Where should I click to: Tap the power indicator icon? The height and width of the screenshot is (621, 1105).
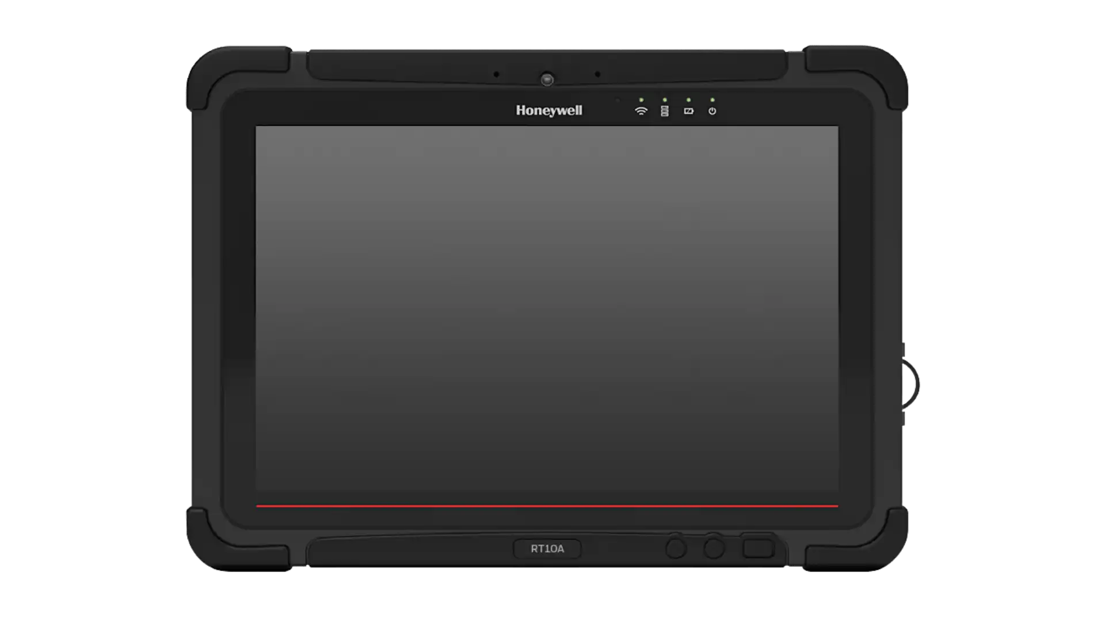[x=712, y=111]
